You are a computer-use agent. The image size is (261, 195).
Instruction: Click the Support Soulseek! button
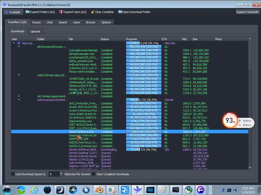247,12
